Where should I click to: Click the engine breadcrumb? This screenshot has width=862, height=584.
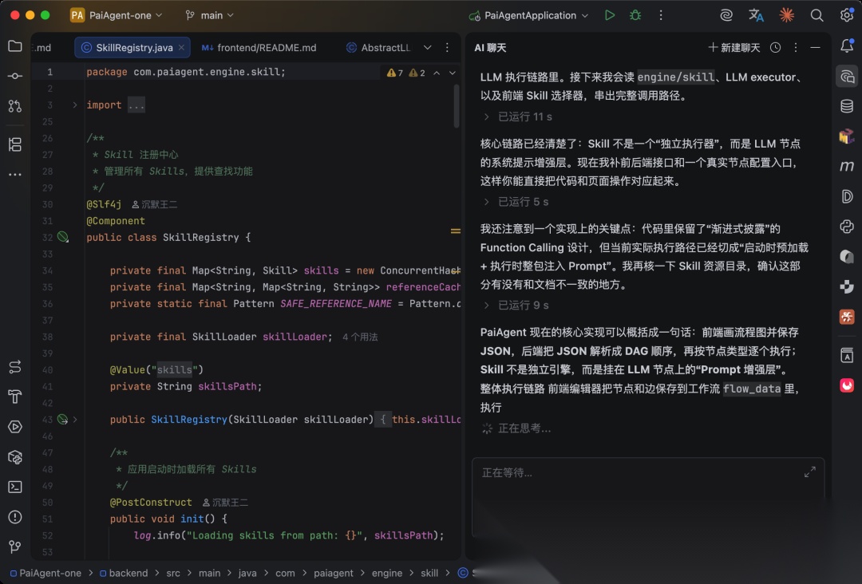click(387, 573)
